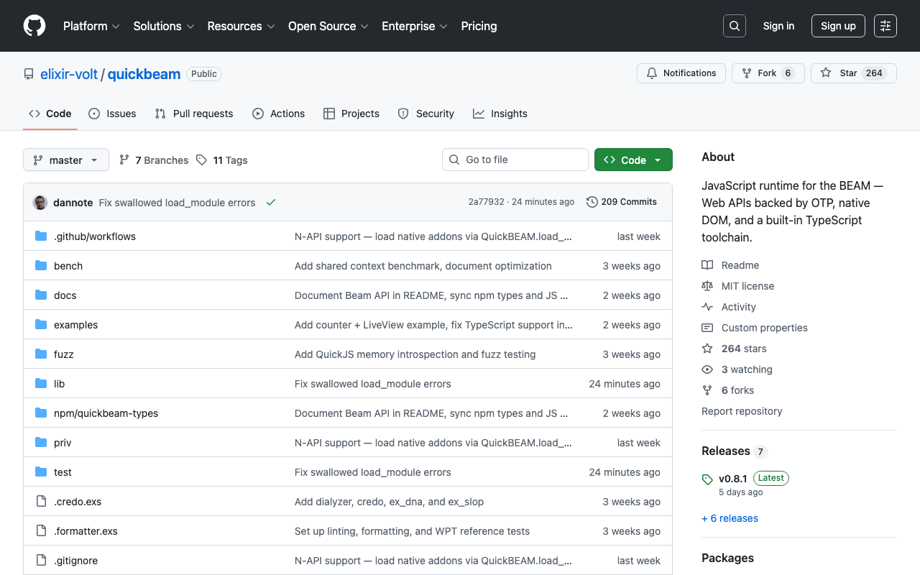Image resolution: width=920 pixels, height=575 pixels.
Task: Click the Readme book icon
Action: [x=708, y=265]
